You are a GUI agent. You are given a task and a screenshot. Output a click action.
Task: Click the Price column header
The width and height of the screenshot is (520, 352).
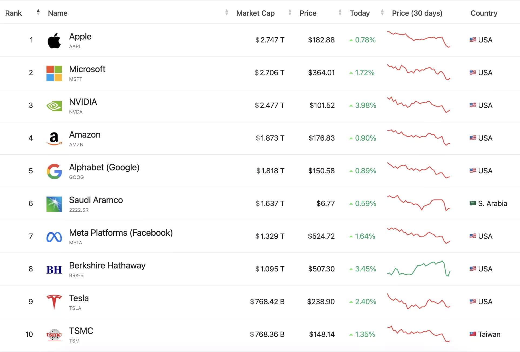pyautogui.click(x=308, y=13)
